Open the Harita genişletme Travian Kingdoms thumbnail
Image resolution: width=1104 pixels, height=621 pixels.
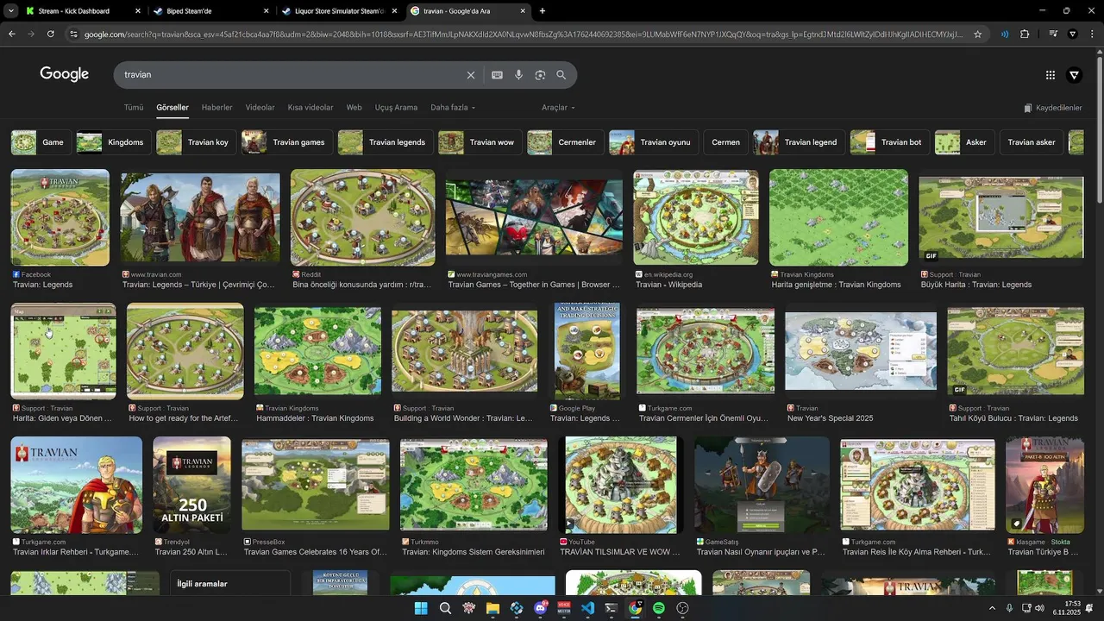[838, 217]
